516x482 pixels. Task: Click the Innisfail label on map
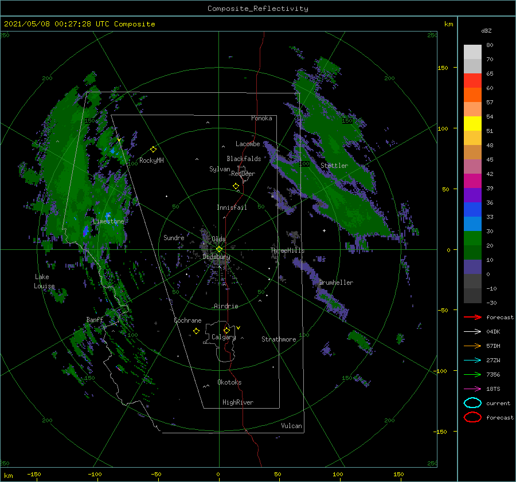point(232,207)
